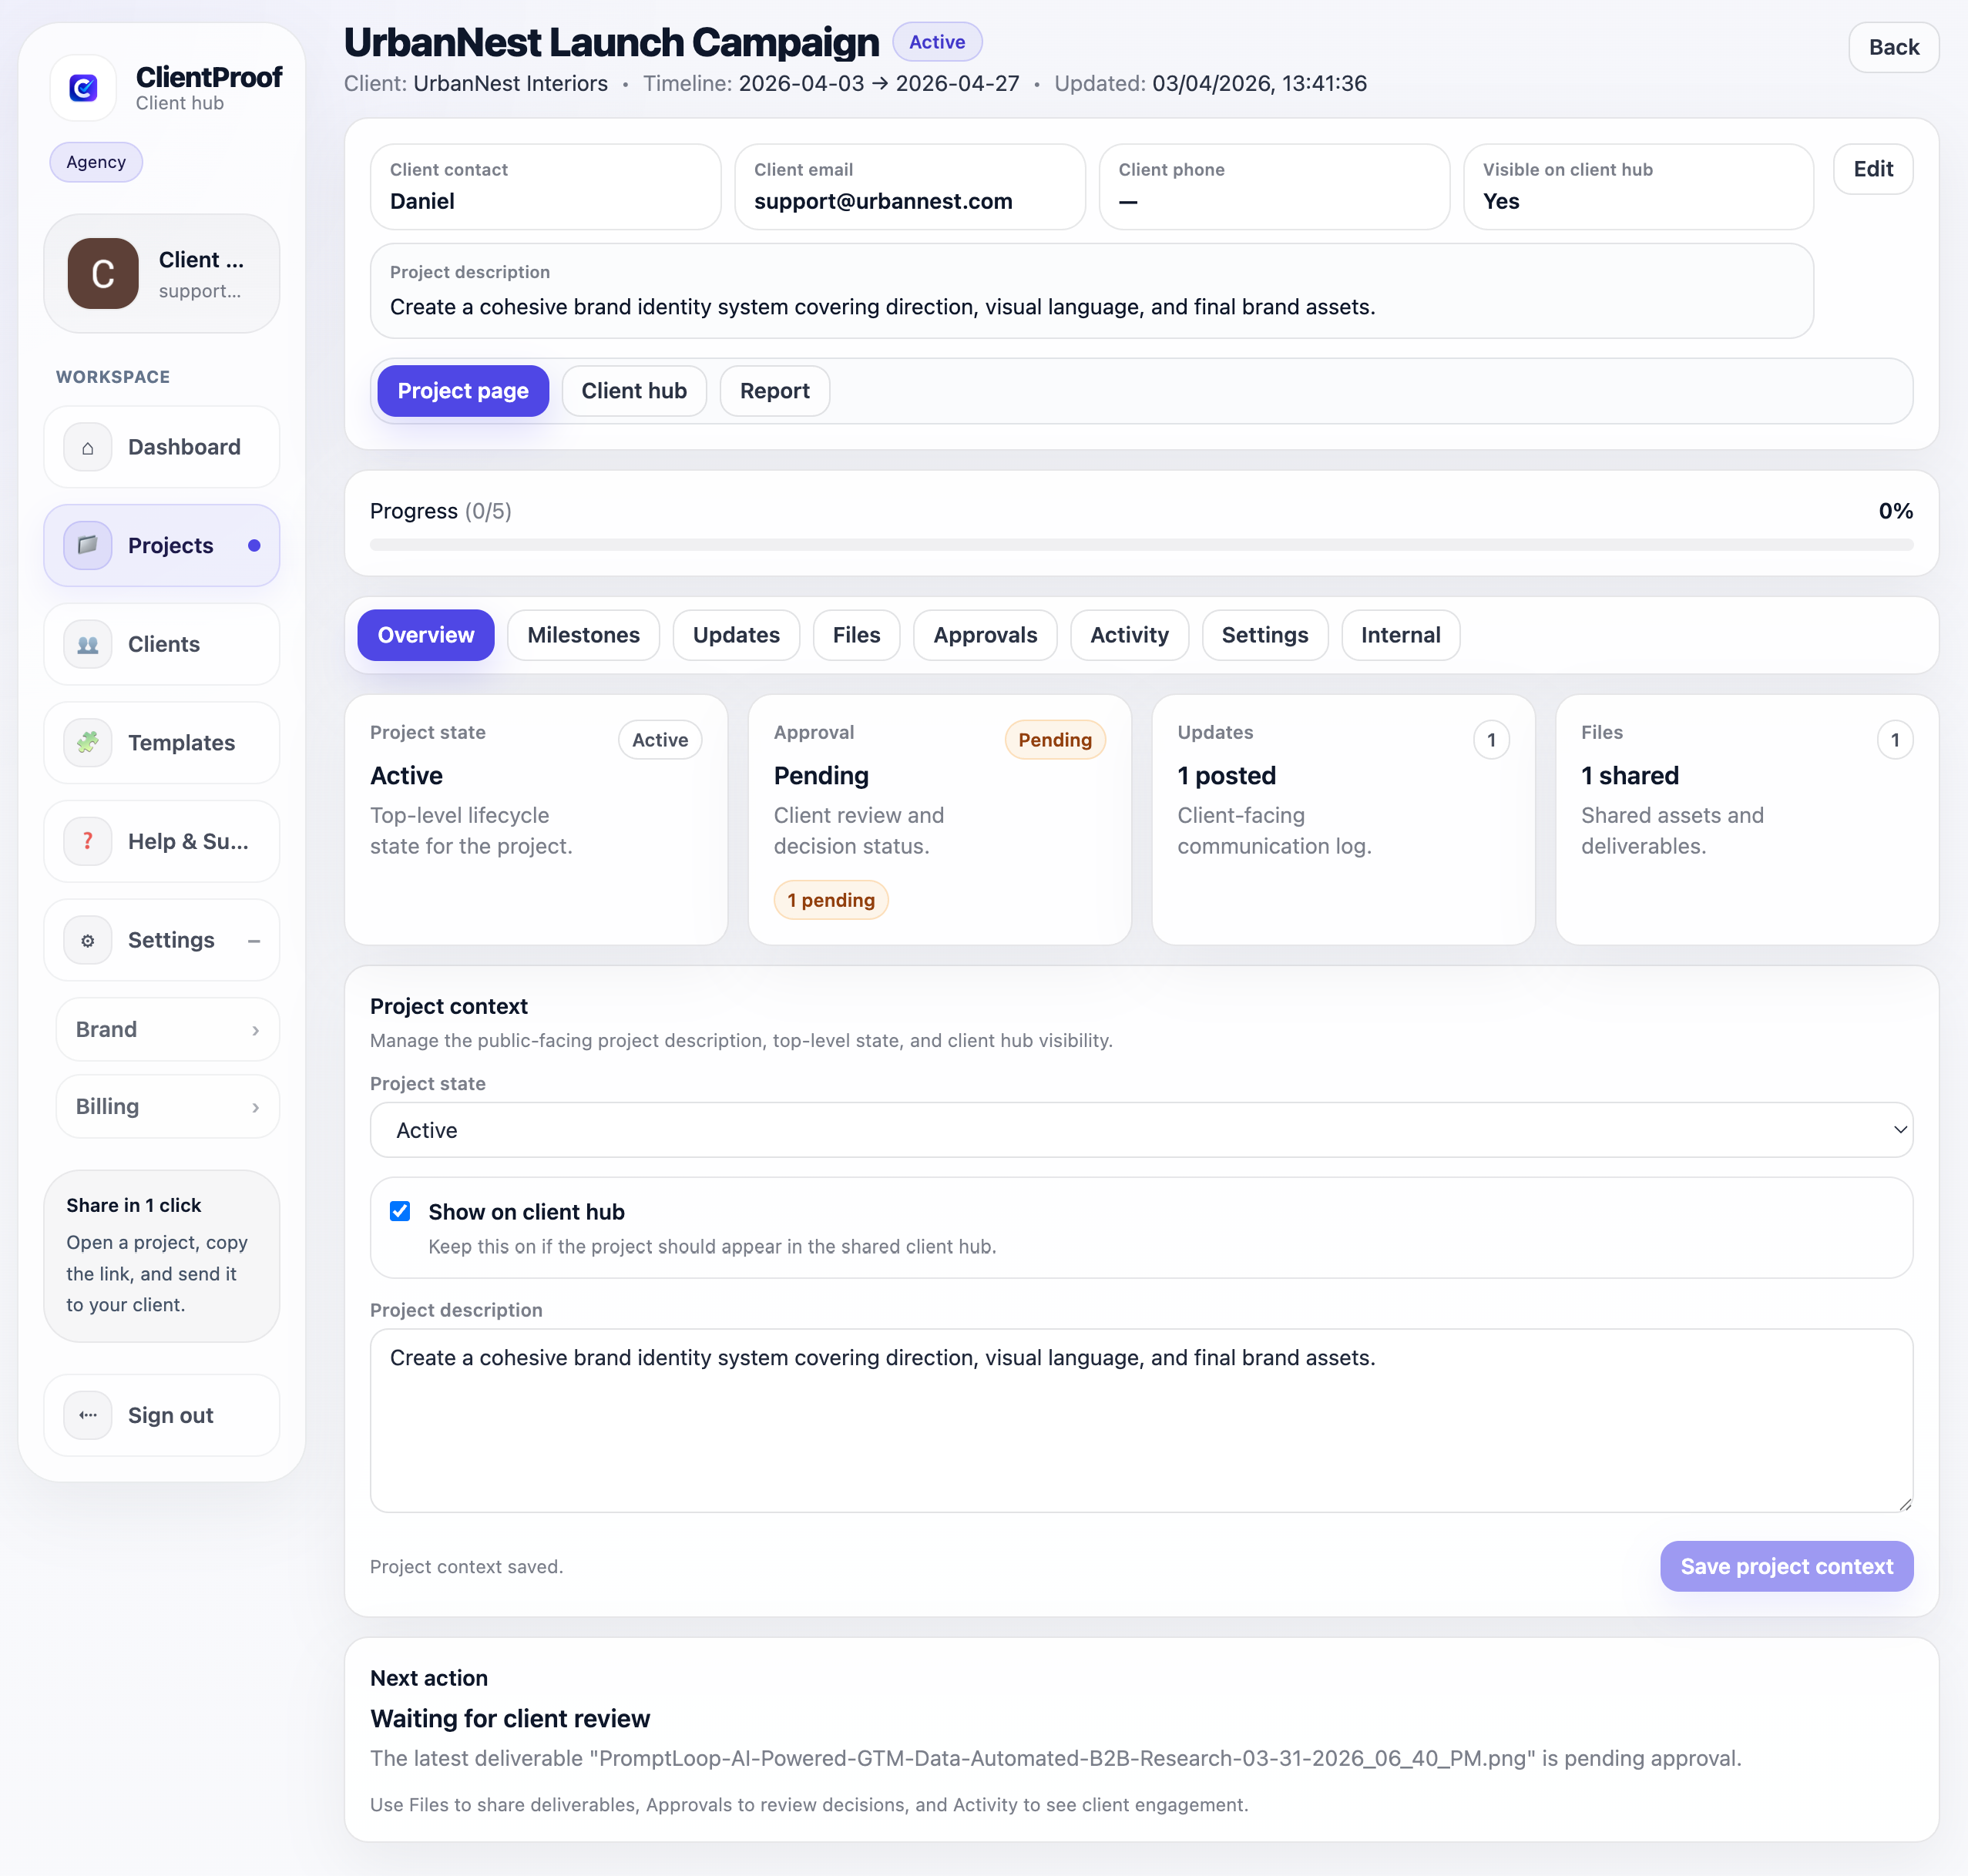The width and height of the screenshot is (1968, 1876).
Task: Click the Templates puzzle icon
Action: (88, 742)
